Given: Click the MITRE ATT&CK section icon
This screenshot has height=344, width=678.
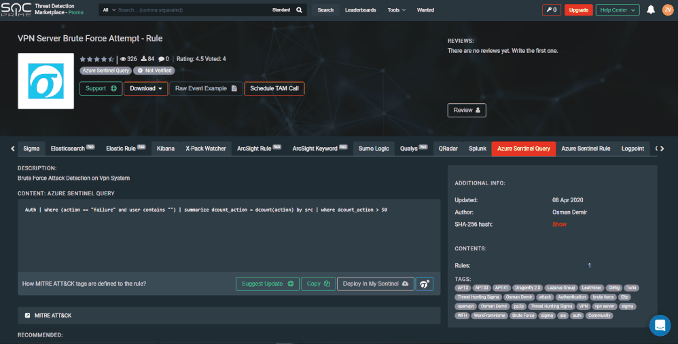Looking at the screenshot, I should 28,316.
